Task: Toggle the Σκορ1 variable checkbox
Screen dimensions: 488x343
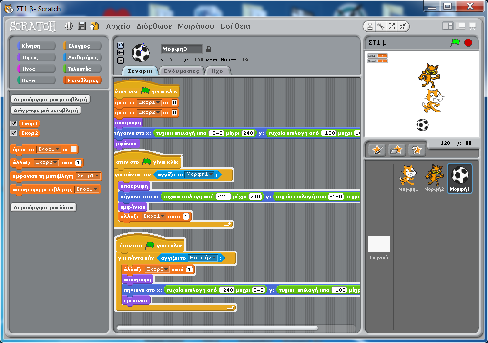Action: [14, 123]
